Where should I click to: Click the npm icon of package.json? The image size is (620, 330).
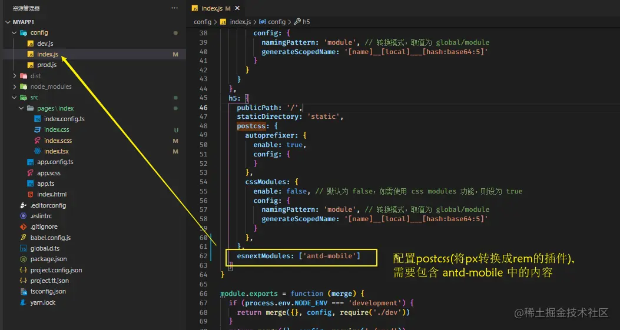[x=24, y=259]
